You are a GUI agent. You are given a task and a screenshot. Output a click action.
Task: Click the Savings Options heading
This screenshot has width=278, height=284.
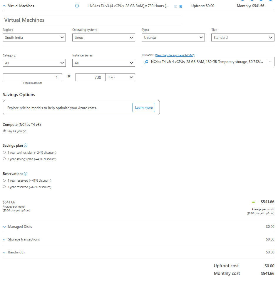coord(19,95)
